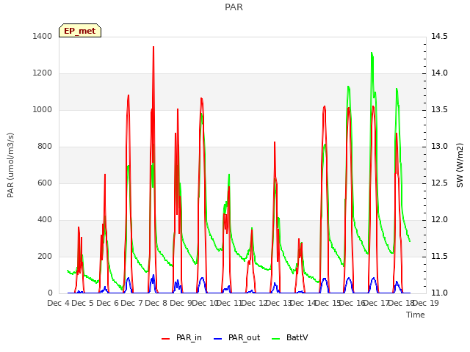Click the Dec 7 x-axis tick label
This screenshot has height=352, width=470.
click(132, 303)
